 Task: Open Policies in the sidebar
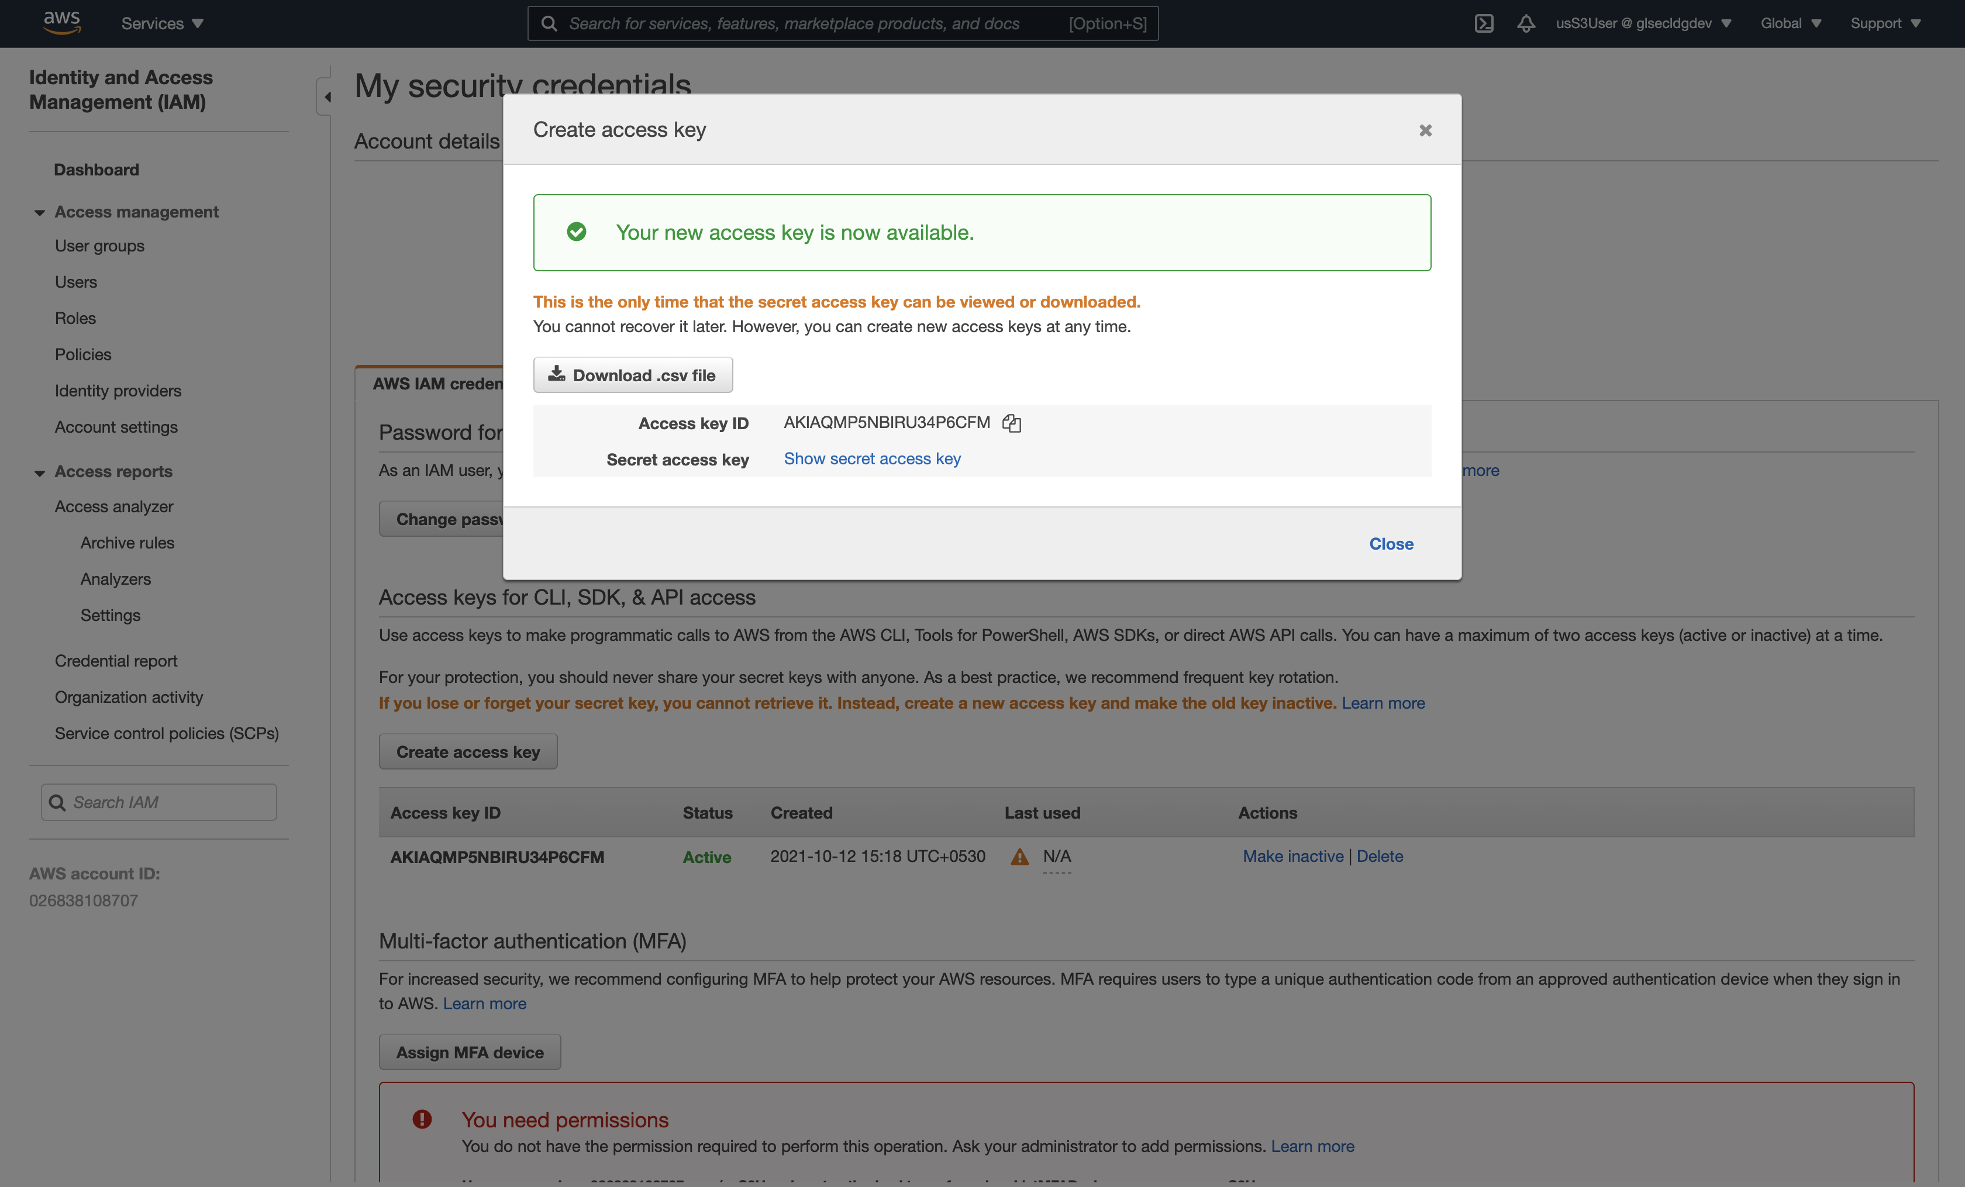(x=83, y=355)
